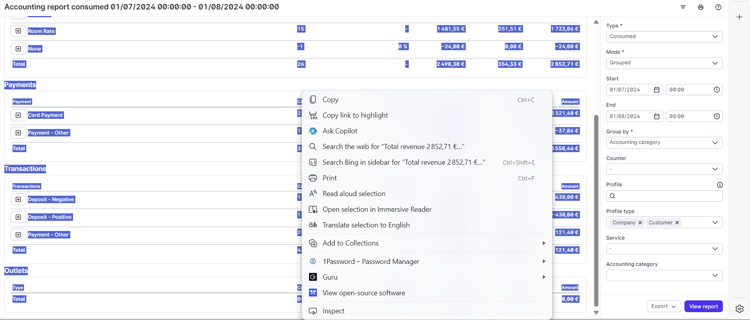Click the Start date field
The height and width of the screenshot is (320, 750).
635,90
